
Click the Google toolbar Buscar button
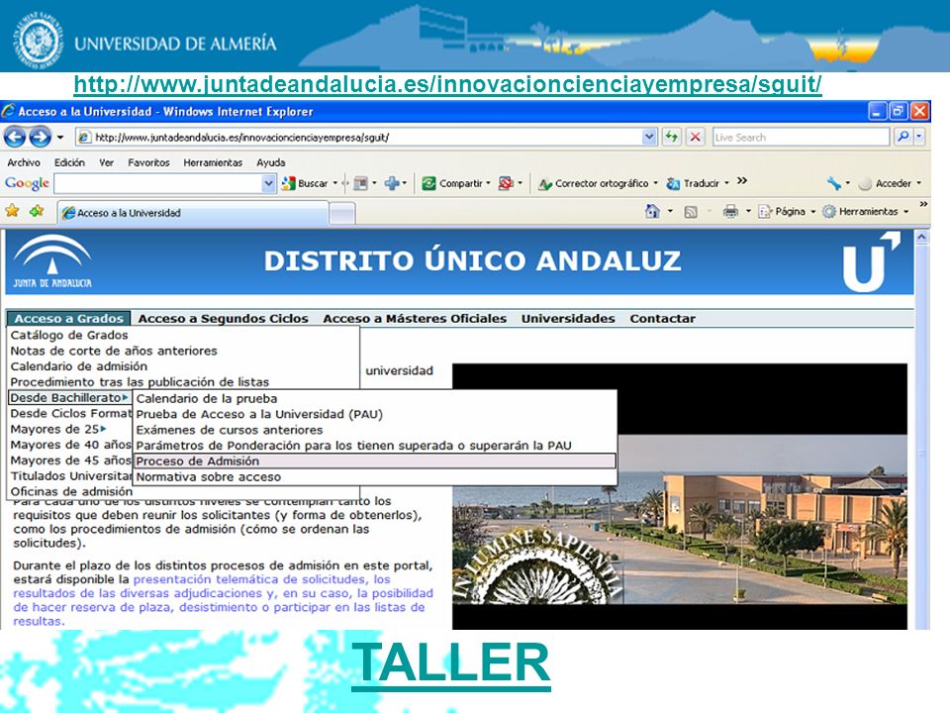pos(305,183)
